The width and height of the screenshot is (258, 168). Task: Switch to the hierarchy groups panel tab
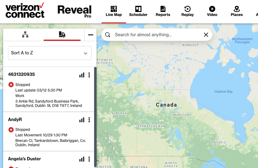25,34
